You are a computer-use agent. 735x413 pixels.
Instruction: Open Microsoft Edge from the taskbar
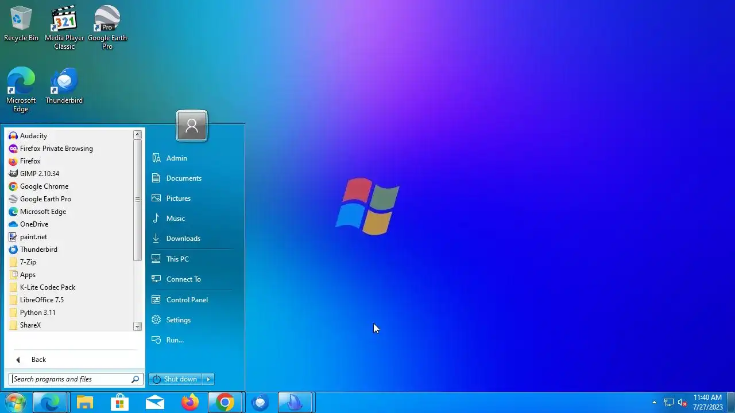click(50, 403)
